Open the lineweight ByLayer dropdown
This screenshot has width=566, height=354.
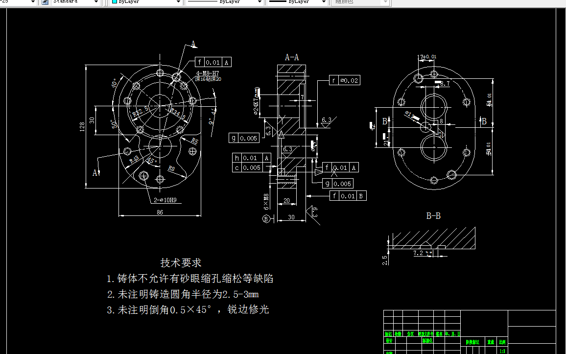323,2
